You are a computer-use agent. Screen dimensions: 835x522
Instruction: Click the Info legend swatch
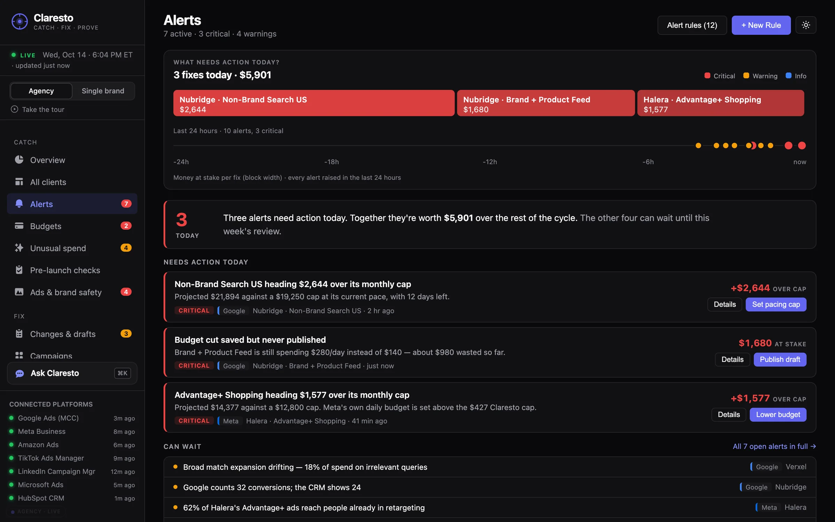(x=788, y=76)
